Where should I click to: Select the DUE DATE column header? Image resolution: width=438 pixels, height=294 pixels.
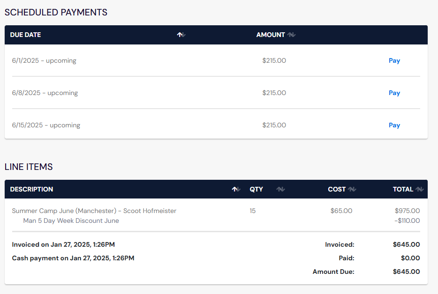point(25,35)
